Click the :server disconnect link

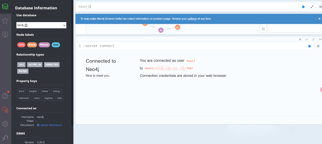(49, 125)
